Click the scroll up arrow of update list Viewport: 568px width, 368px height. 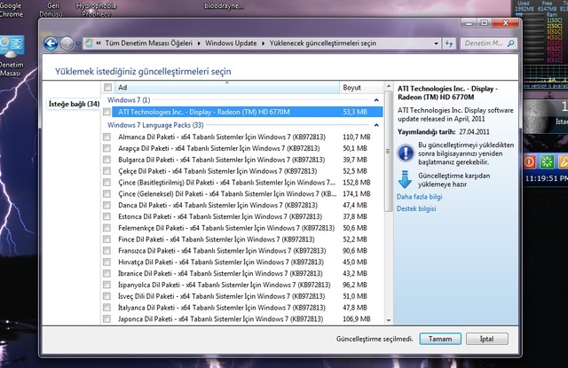coord(389,87)
